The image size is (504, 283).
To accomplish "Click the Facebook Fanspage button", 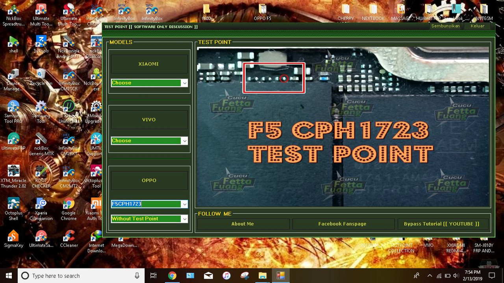I will [342, 224].
